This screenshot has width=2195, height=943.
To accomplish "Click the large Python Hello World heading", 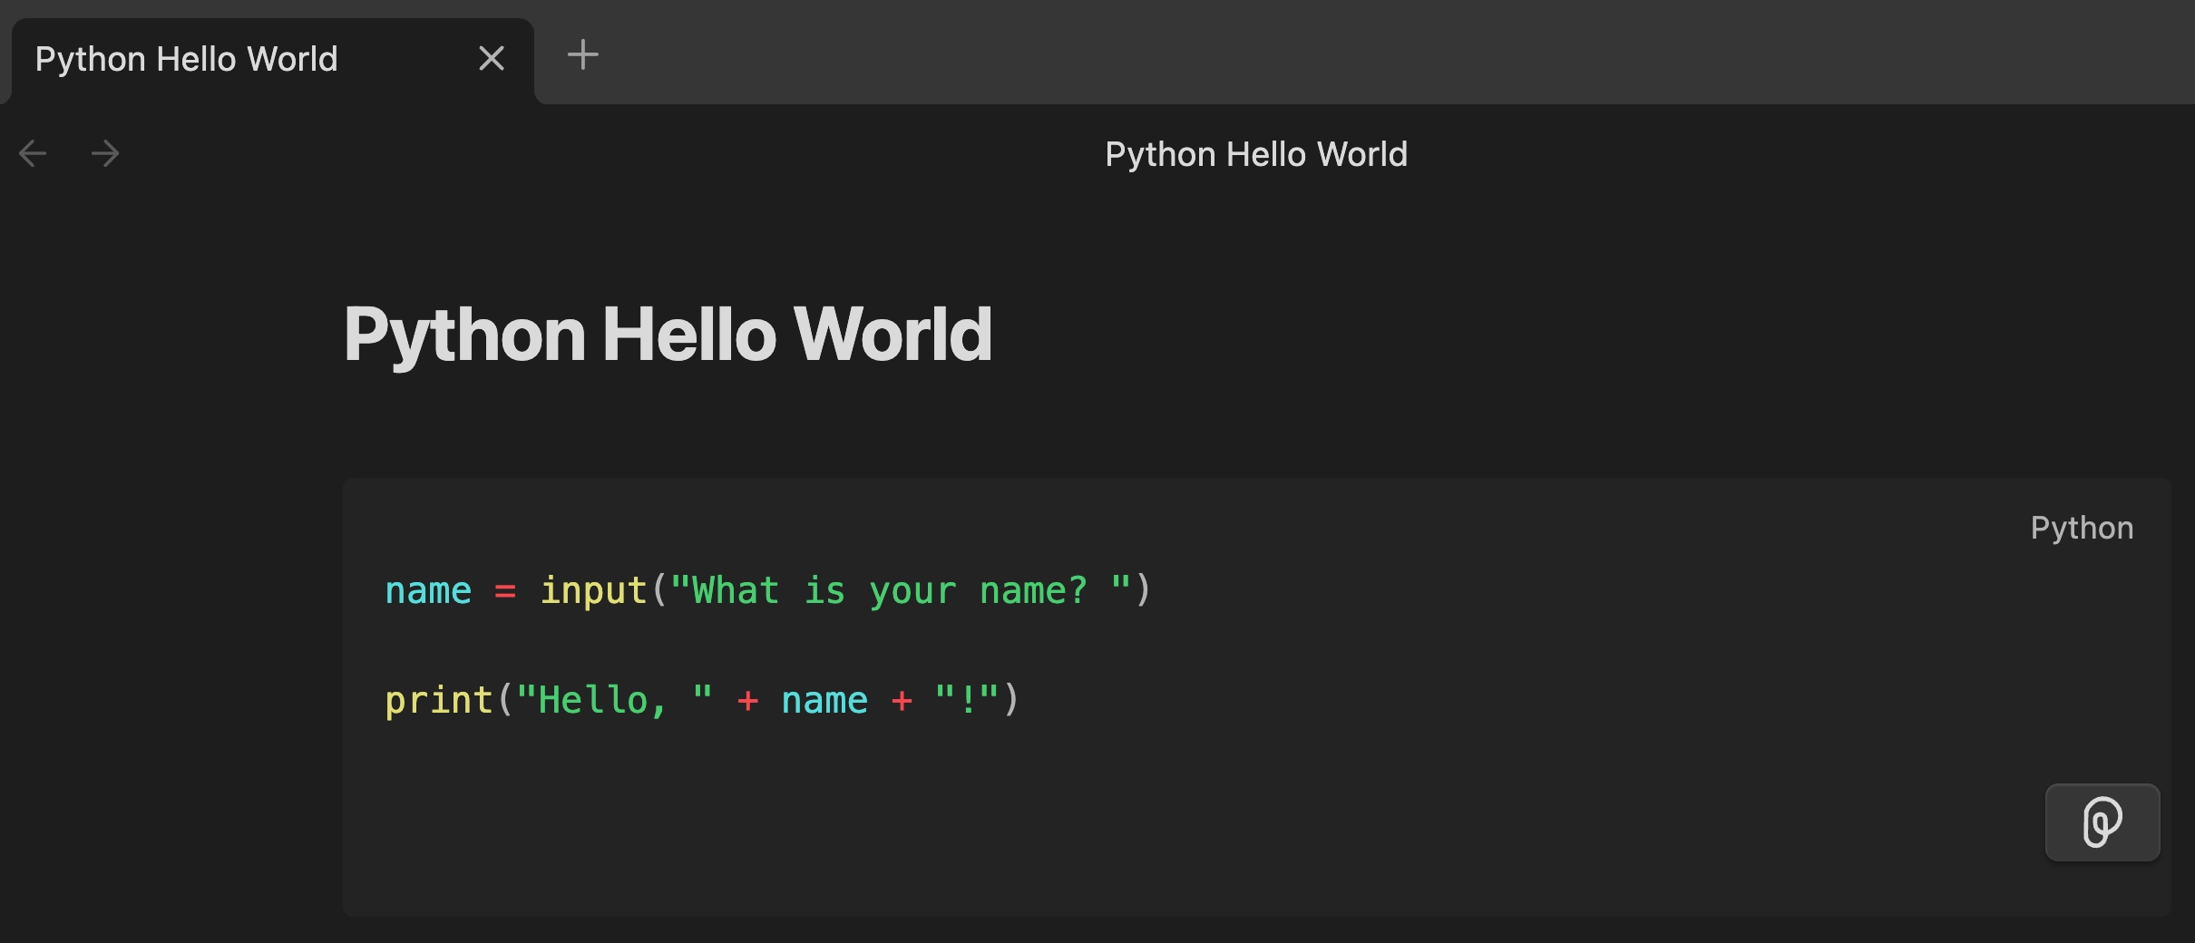I will point(668,334).
